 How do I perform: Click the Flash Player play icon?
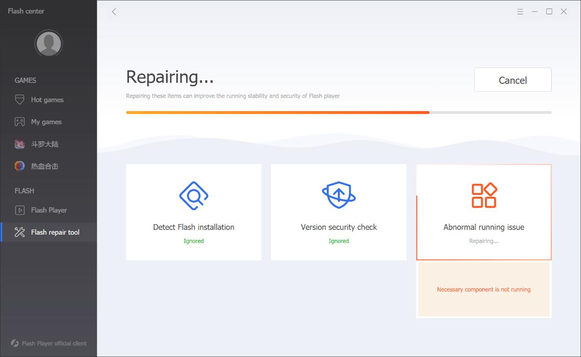click(20, 210)
